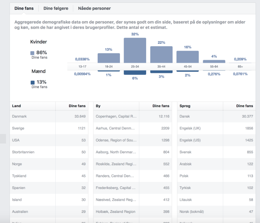Image resolution: width=260 pixels, height=223 pixels.
Task: Click the men's 25-34 bar (6%)
Action: pyautogui.click(x=135, y=72)
